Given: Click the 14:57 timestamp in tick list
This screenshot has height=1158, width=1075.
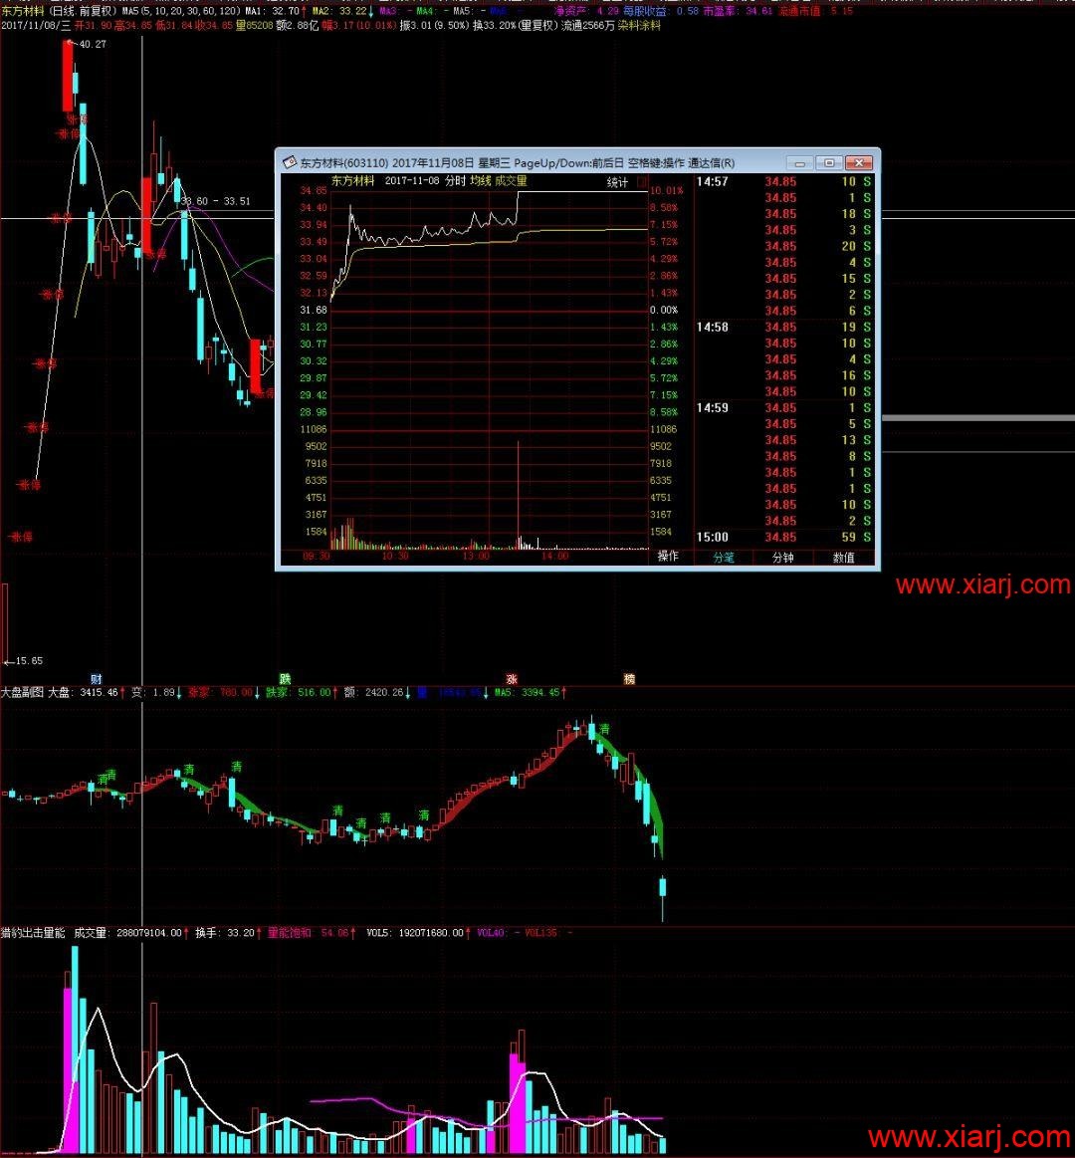Looking at the screenshot, I should point(712,181).
